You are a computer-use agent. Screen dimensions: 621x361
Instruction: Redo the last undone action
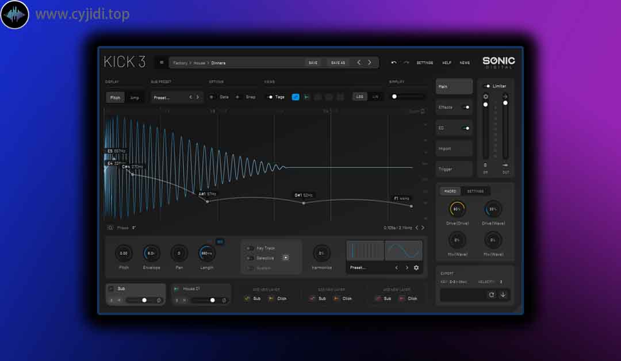407,63
